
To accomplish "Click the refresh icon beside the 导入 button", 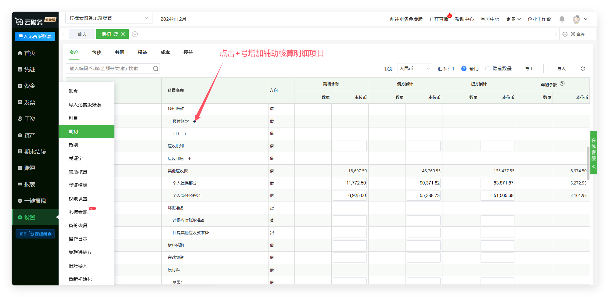I will 582,69.
